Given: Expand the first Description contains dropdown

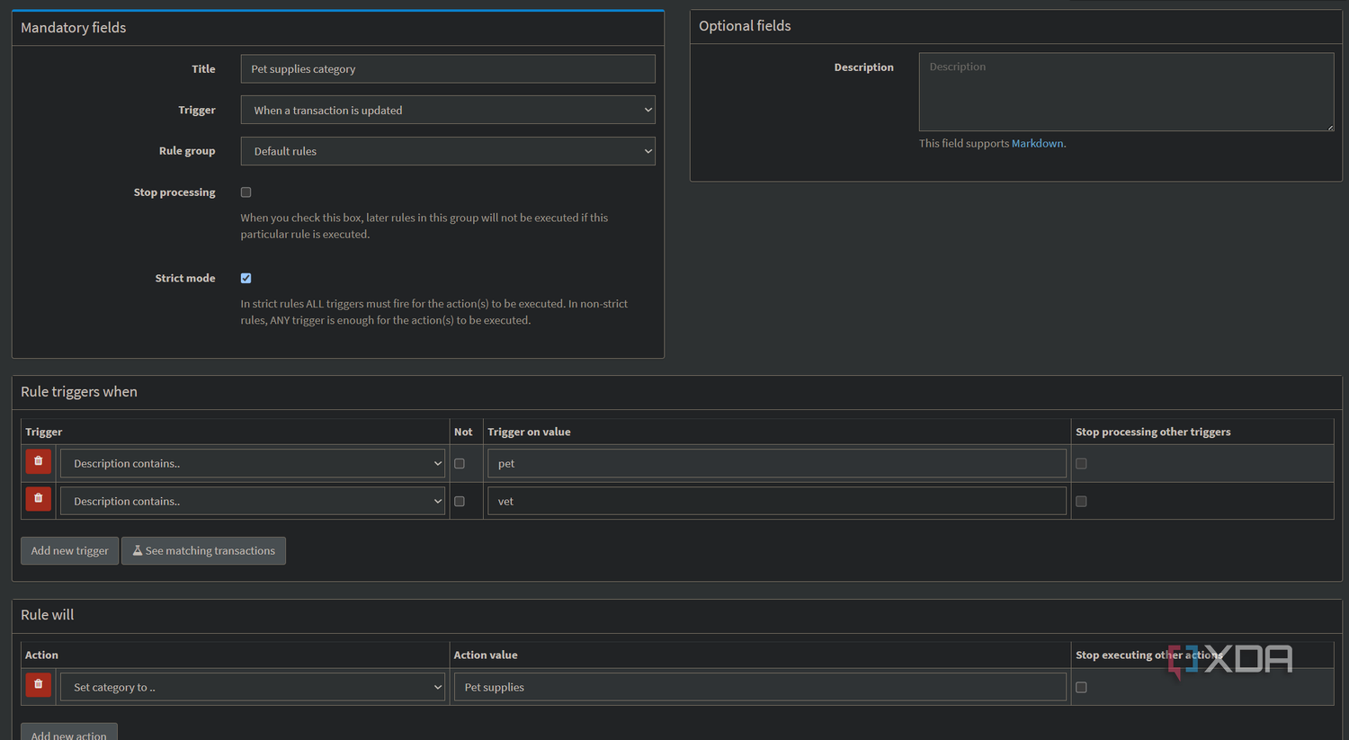Looking at the screenshot, I should tap(253, 463).
